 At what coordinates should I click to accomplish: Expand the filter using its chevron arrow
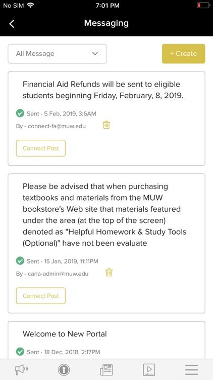click(95, 54)
